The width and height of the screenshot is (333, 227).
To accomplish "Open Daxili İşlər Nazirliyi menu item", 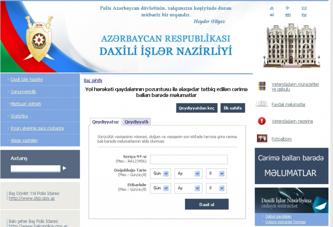I will [x=27, y=79].
